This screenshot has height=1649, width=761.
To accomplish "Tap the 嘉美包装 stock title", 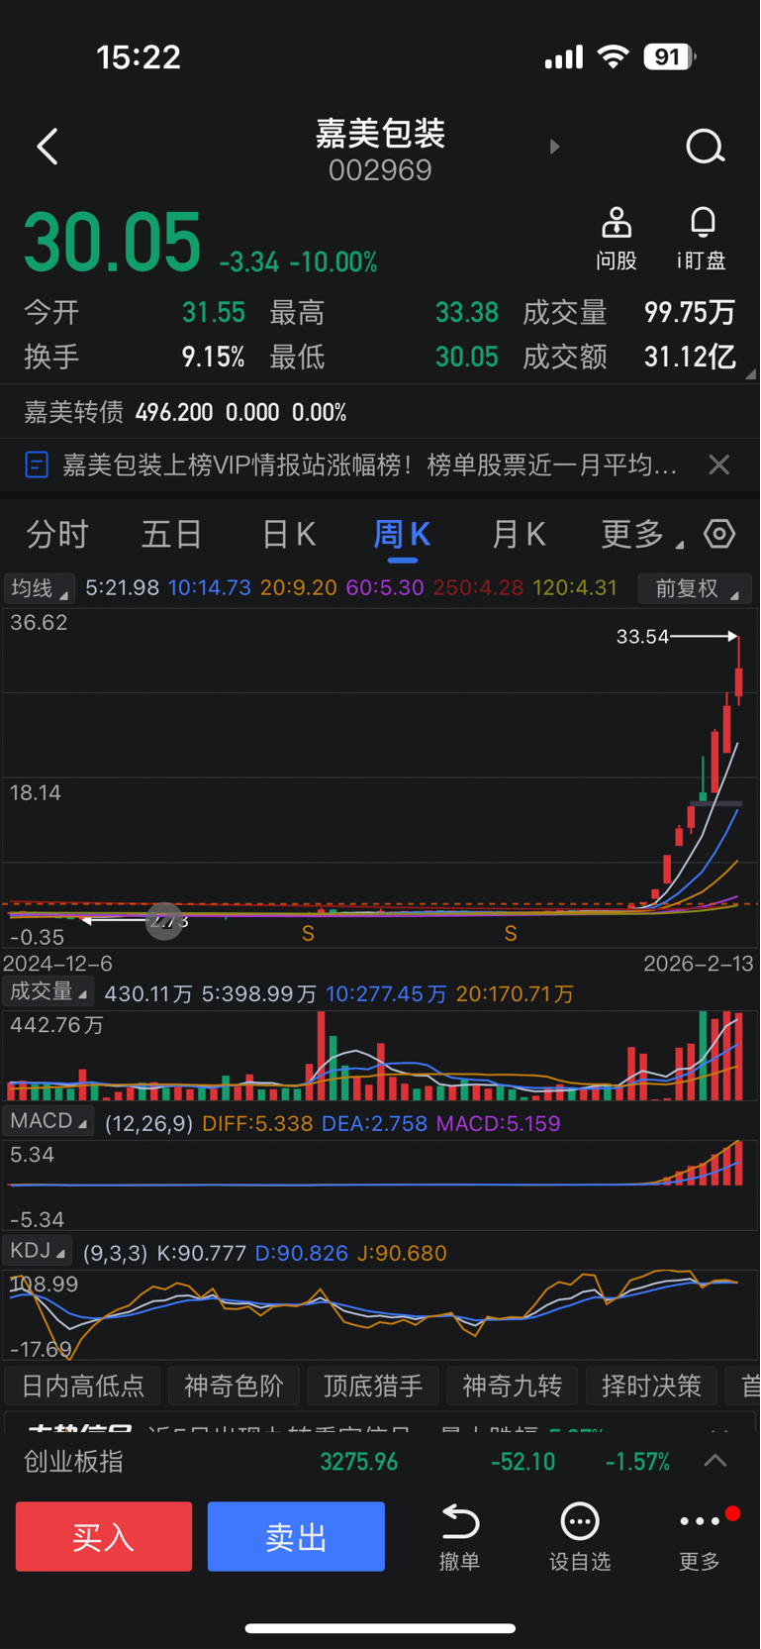I will click(381, 133).
